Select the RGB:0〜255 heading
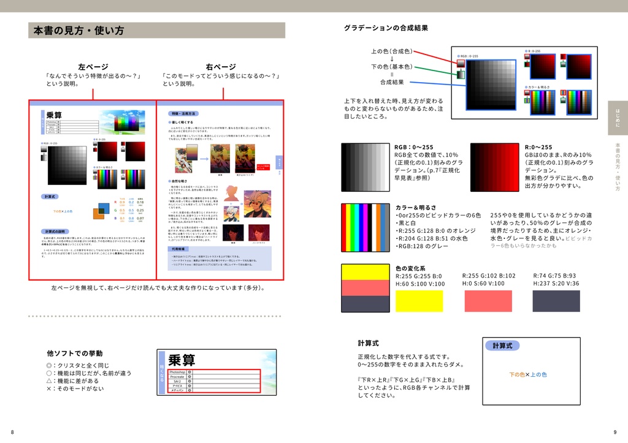The image size is (628, 443). coord(414,147)
